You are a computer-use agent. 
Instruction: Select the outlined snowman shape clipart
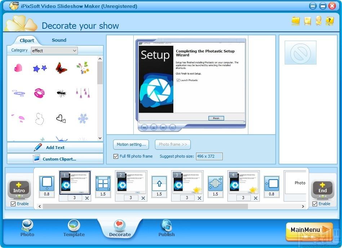point(40,119)
